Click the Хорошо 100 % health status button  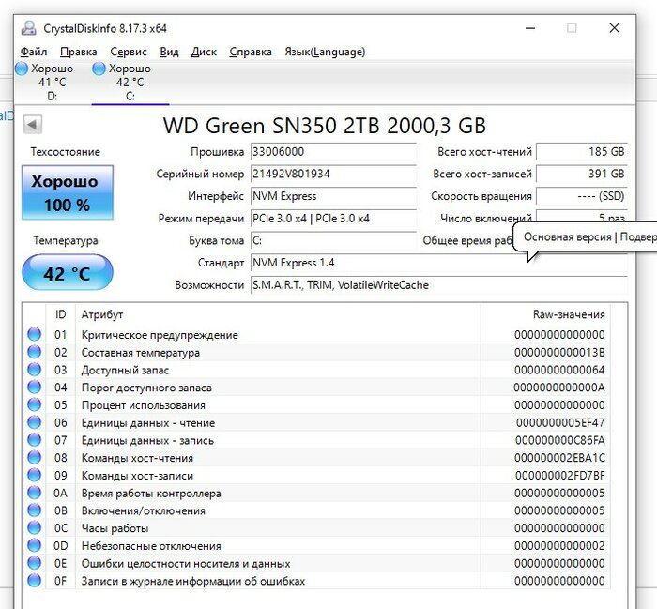click(68, 192)
